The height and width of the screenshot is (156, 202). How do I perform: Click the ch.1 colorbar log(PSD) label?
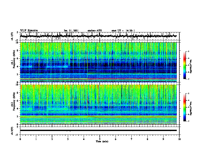coord(191,67)
